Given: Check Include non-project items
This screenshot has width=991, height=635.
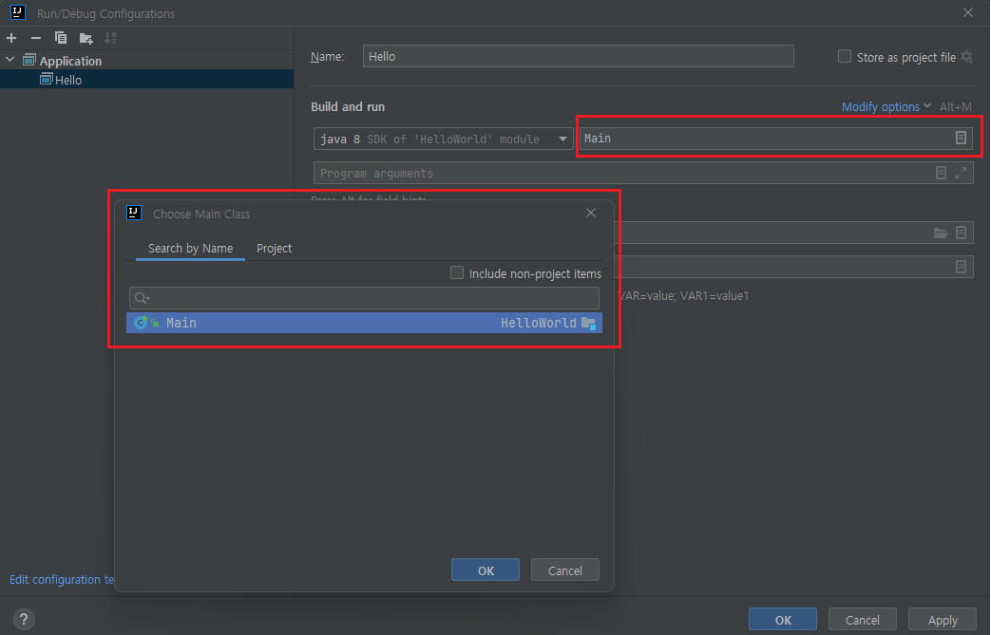Looking at the screenshot, I should [x=457, y=272].
